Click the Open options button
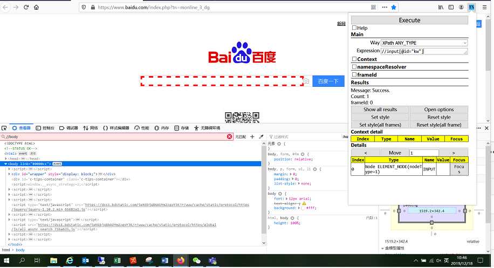The image size is (494, 268). (439, 109)
